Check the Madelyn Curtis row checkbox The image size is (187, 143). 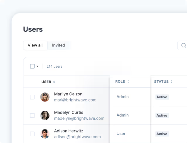[x=32, y=115]
